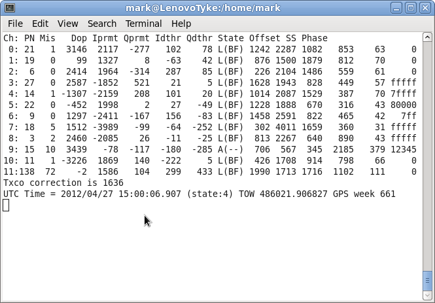Click the scrollbar up arrow
Viewport: 435px width, 303px height.
coord(427,36)
